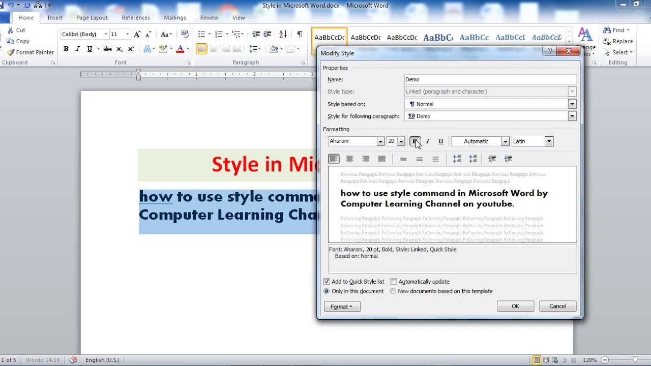Click Copy in Clipboard group

[x=18, y=41]
